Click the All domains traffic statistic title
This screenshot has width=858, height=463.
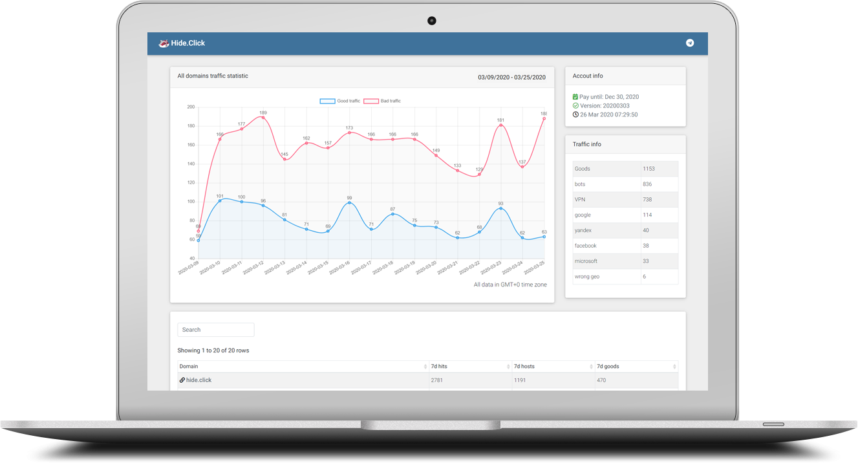213,76
